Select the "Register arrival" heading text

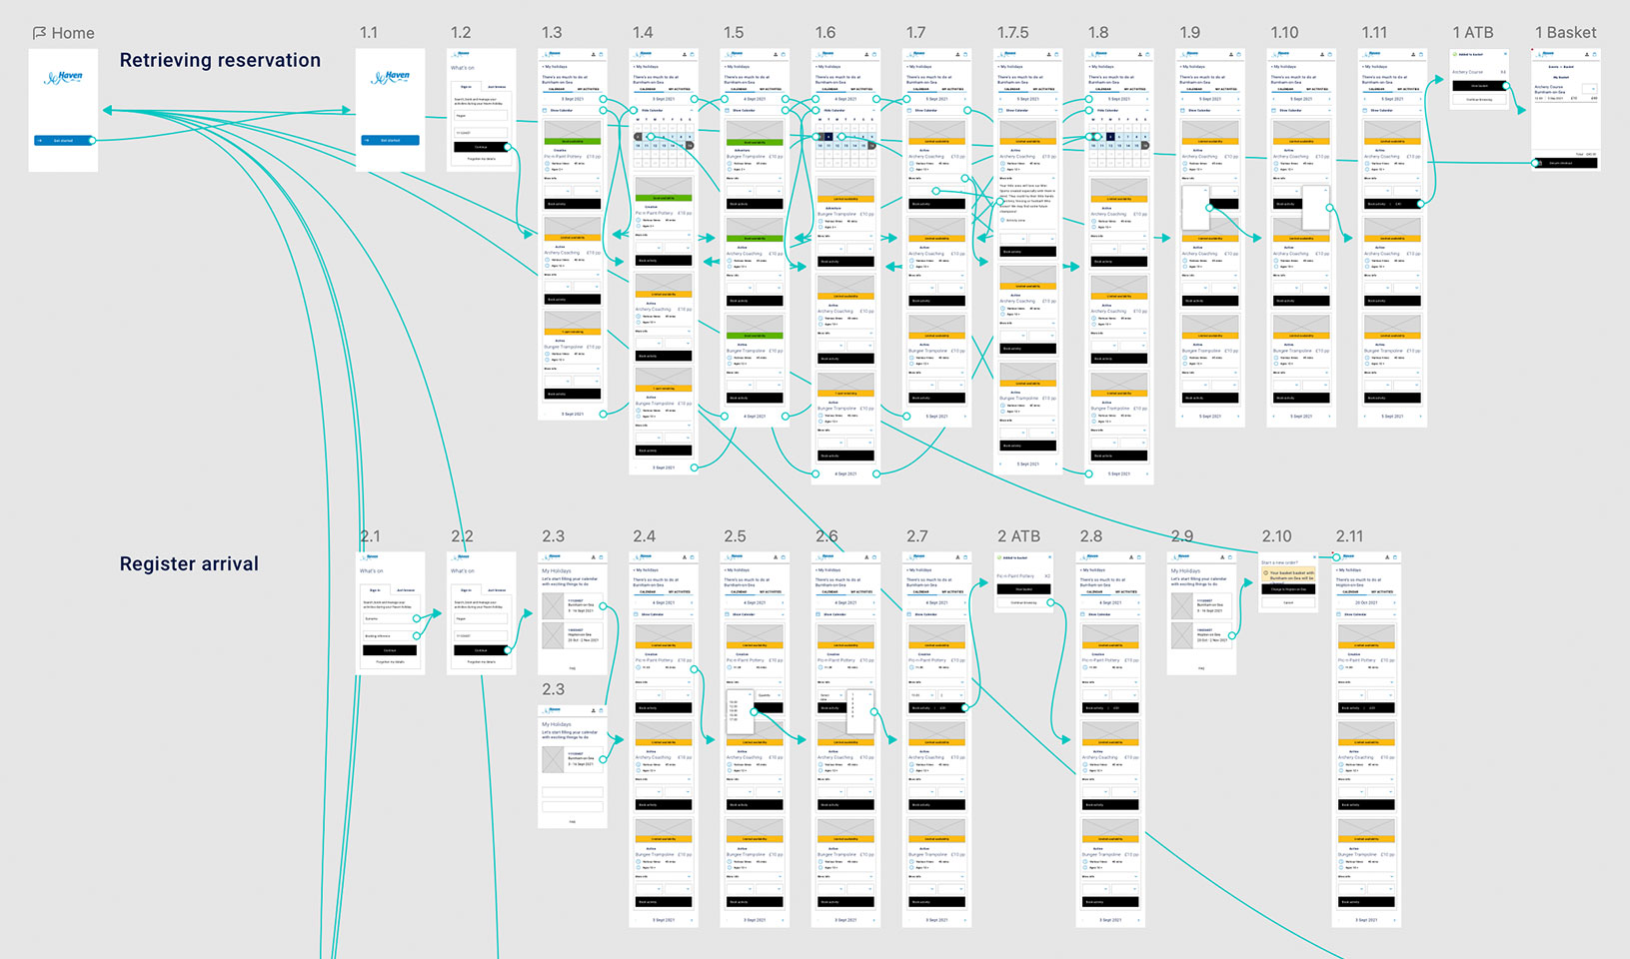(189, 563)
